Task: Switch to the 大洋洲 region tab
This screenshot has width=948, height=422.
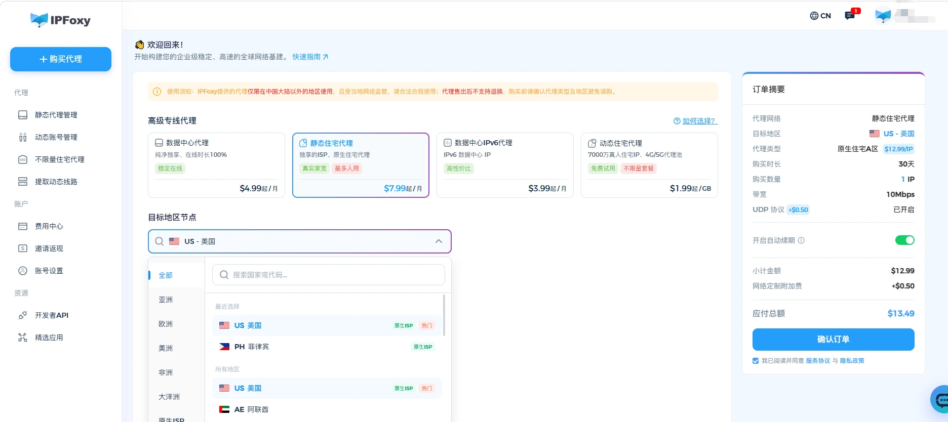Action: 176,397
